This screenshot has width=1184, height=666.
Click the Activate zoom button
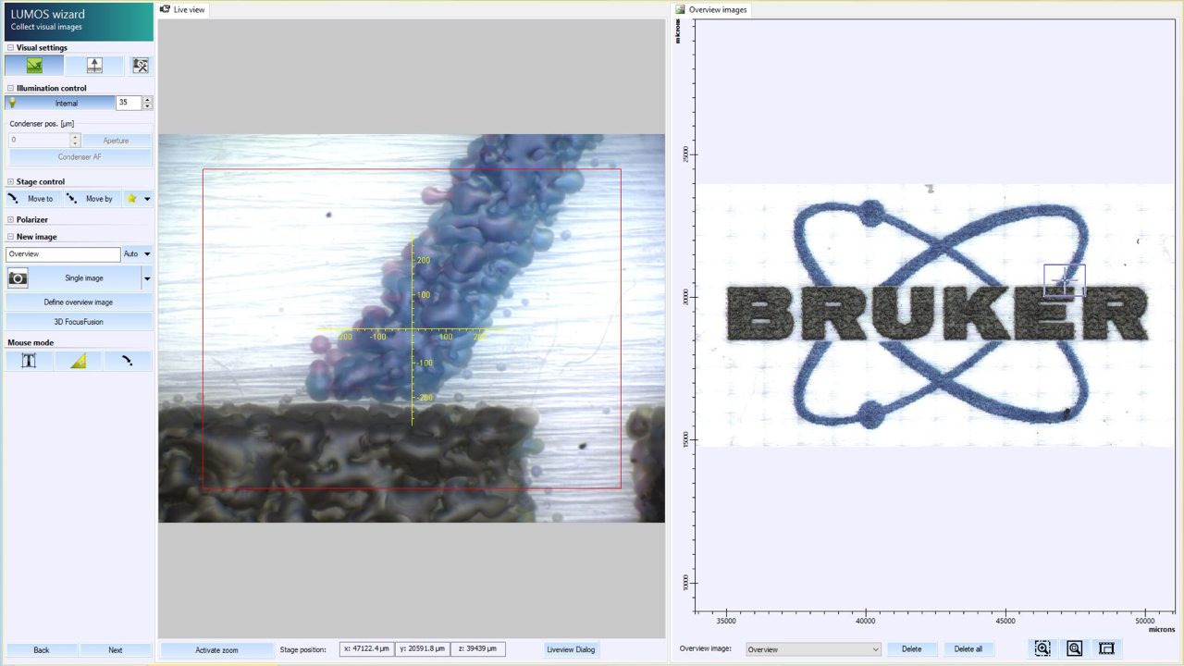pyautogui.click(x=216, y=650)
